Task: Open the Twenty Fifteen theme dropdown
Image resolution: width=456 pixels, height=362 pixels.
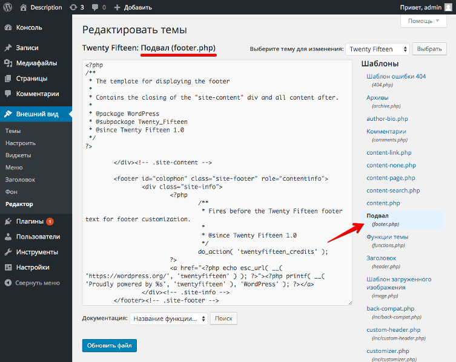Action: point(377,49)
